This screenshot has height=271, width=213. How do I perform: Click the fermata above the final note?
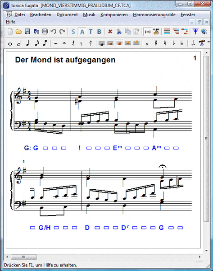(163, 166)
